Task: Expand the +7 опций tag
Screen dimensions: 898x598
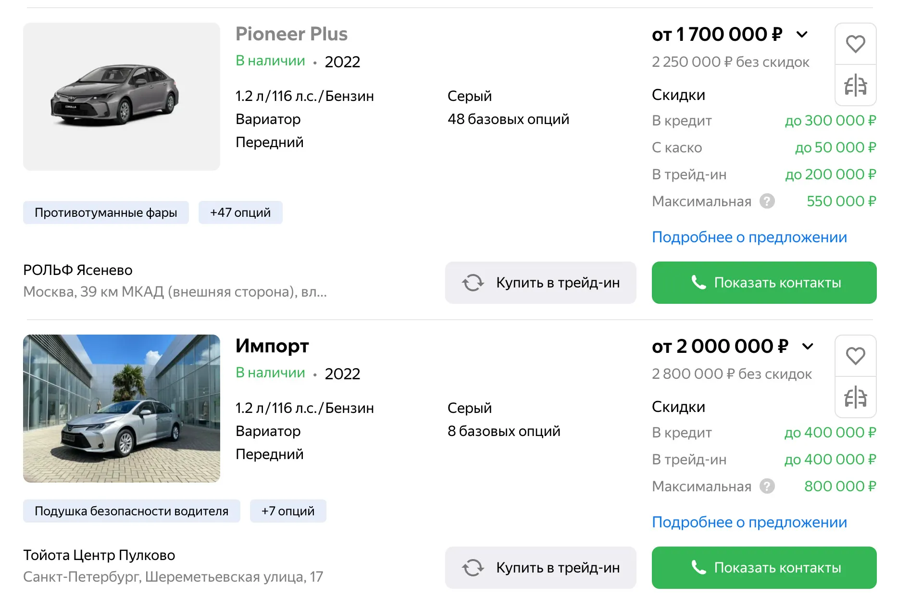Action: point(288,511)
